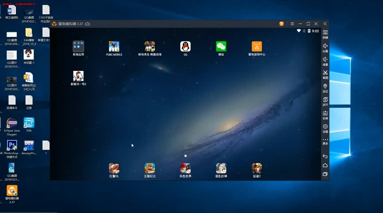
Task: Collapse the sidebar with double-chevron arrow
Action: click(x=325, y=24)
